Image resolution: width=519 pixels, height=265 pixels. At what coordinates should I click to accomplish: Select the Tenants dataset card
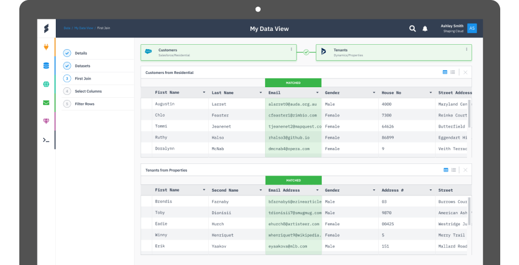[x=394, y=52]
